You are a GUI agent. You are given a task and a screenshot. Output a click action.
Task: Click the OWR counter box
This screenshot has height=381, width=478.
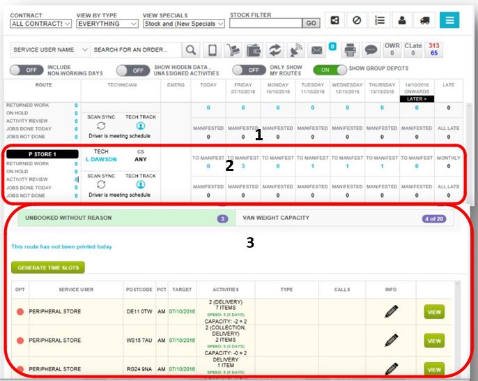pos(392,50)
